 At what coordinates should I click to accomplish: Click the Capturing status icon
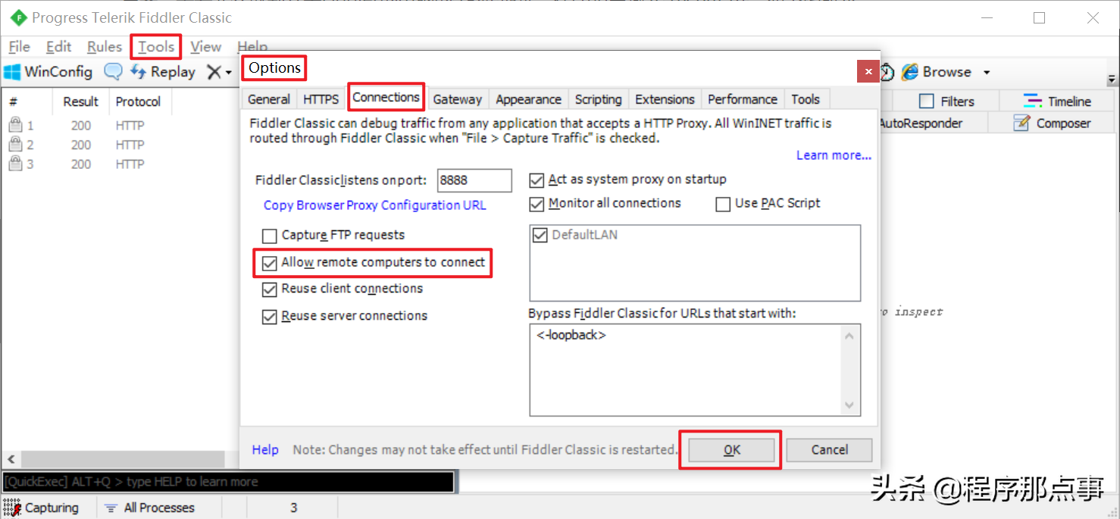[x=12, y=508]
